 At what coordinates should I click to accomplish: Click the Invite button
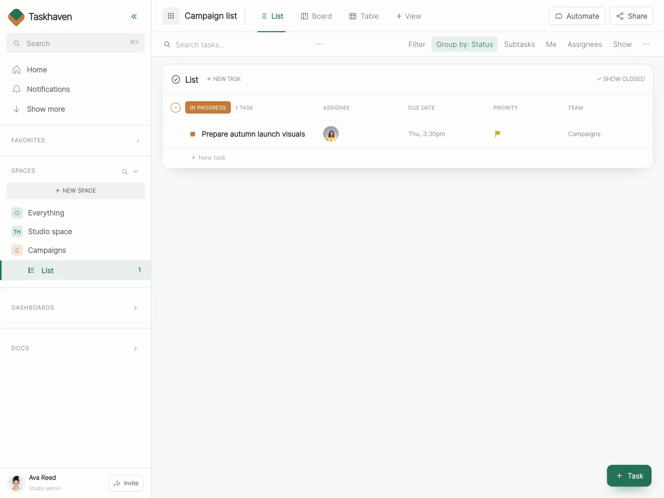coord(126,483)
